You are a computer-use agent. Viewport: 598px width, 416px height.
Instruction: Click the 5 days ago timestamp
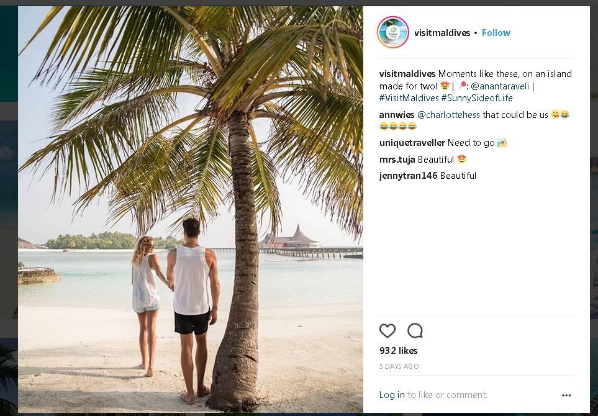[399, 366]
